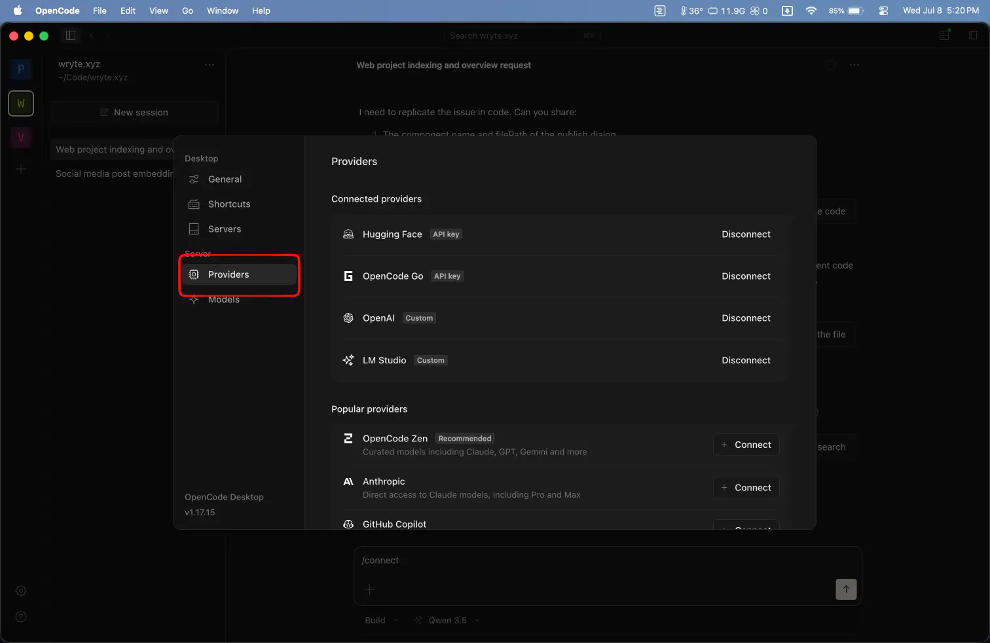Viewport: 990px width, 643px height.
Task: Click the Recommended badge on OpenCode Zen
Action: pyautogui.click(x=465, y=439)
